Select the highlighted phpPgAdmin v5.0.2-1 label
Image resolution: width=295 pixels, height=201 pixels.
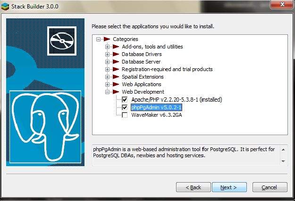[x=156, y=107]
